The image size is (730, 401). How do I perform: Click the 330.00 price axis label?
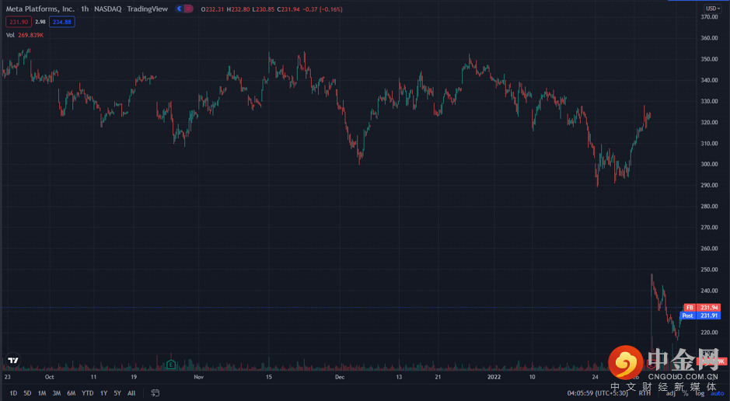tap(709, 101)
